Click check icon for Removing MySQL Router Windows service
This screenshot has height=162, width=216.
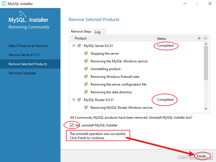[x=86, y=107]
